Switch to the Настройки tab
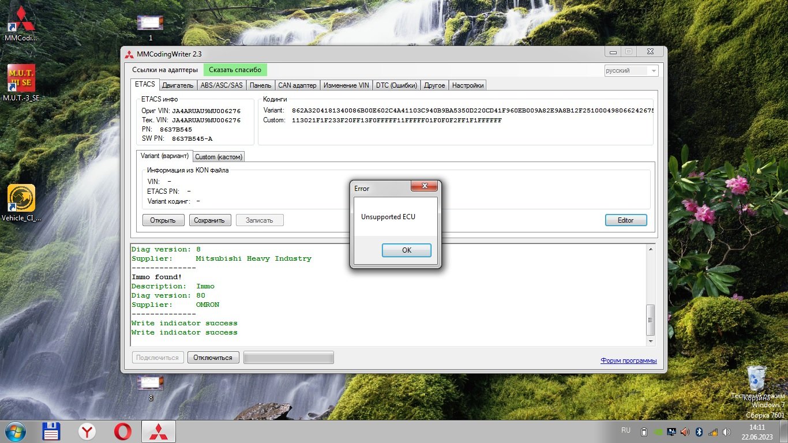Screen dimensions: 788x443 tap(468, 85)
